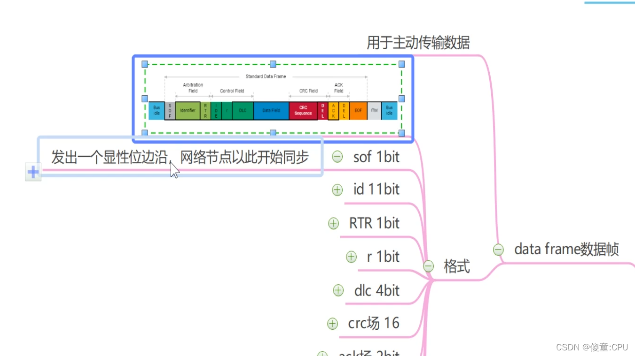Click the plus icon beside the floating topic
Screen dimensions: 635x356
pos(33,173)
